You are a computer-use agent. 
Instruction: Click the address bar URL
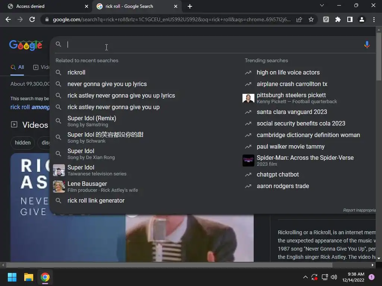[x=172, y=19]
